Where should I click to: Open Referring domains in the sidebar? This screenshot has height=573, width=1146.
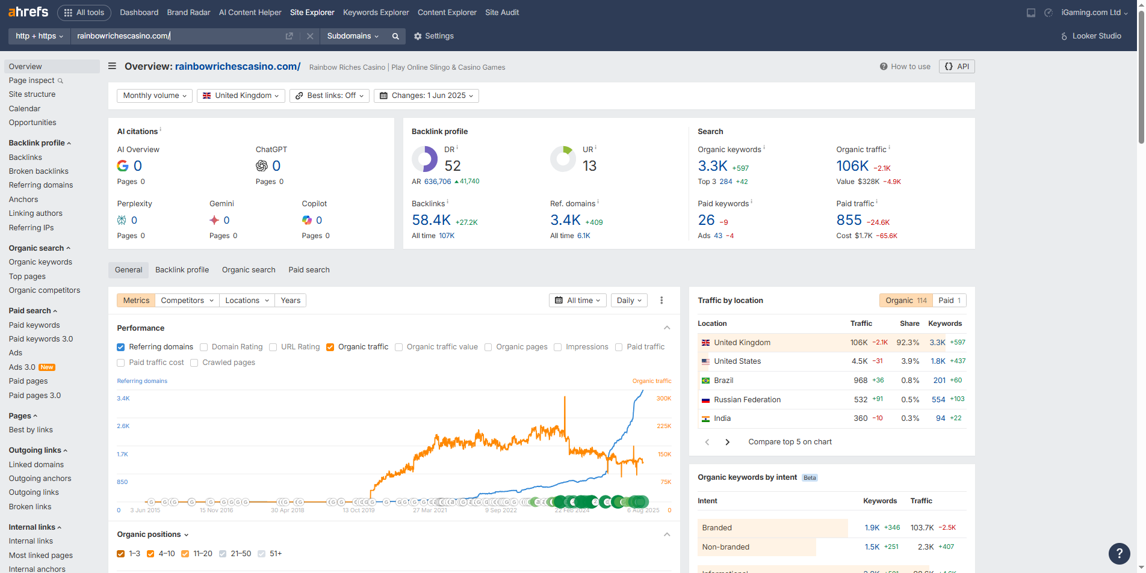(41, 185)
